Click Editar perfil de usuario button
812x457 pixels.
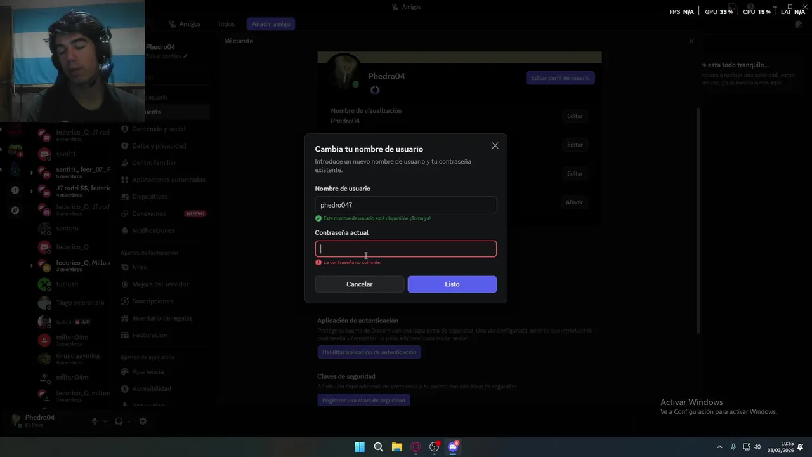560,78
